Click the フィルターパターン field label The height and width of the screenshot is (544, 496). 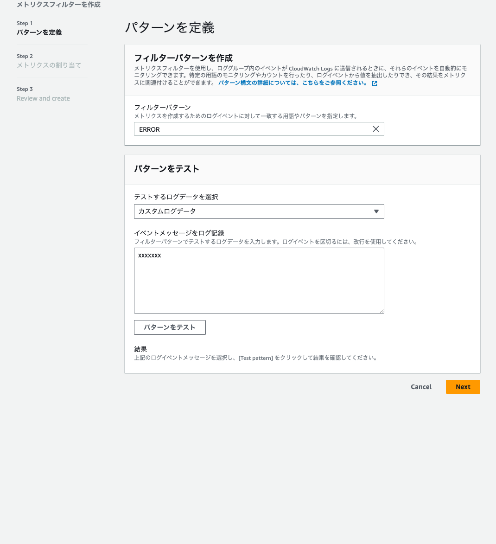point(162,107)
